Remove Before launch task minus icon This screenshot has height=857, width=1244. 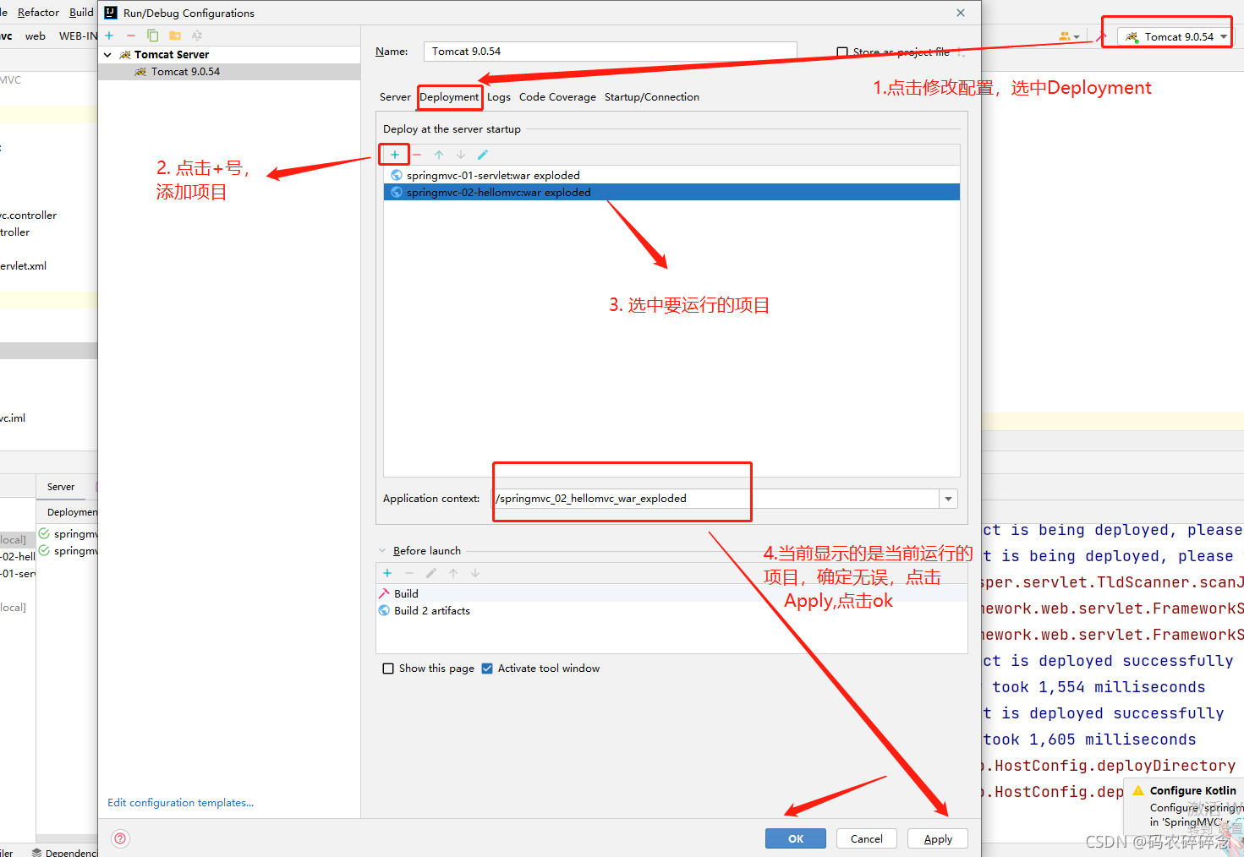[409, 573]
